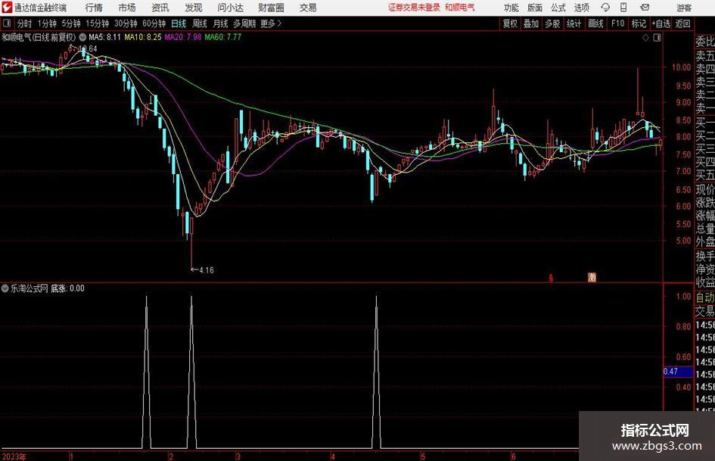Click the 2023年 label on time axis
The height and width of the screenshot is (461, 715).
tap(14, 456)
